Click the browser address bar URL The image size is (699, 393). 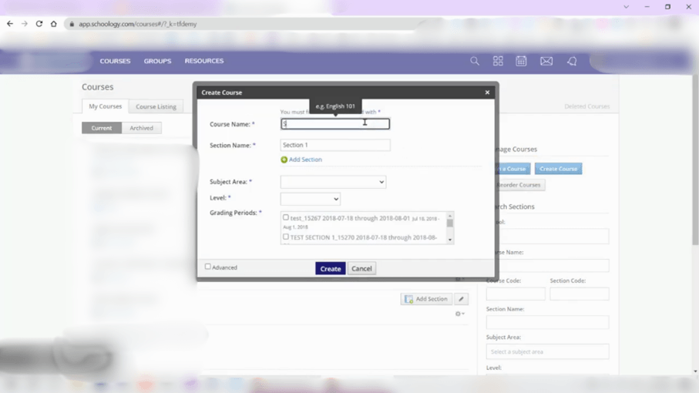point(138,24)
